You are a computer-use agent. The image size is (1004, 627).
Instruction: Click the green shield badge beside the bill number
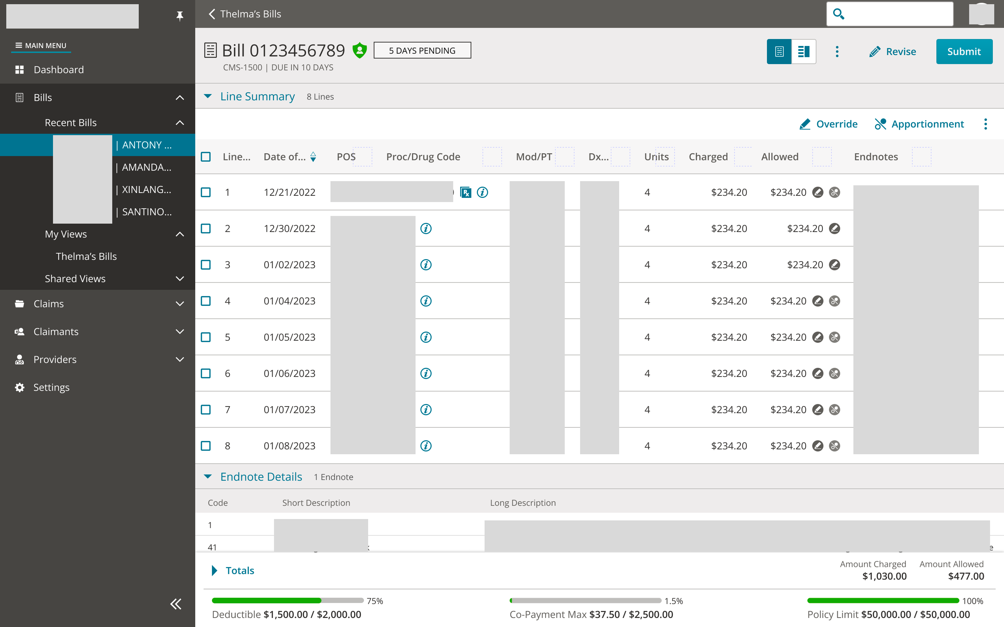(359, 51)
